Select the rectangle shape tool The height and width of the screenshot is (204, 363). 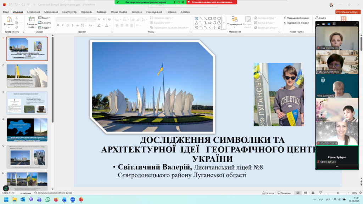[x=210, y=18]
